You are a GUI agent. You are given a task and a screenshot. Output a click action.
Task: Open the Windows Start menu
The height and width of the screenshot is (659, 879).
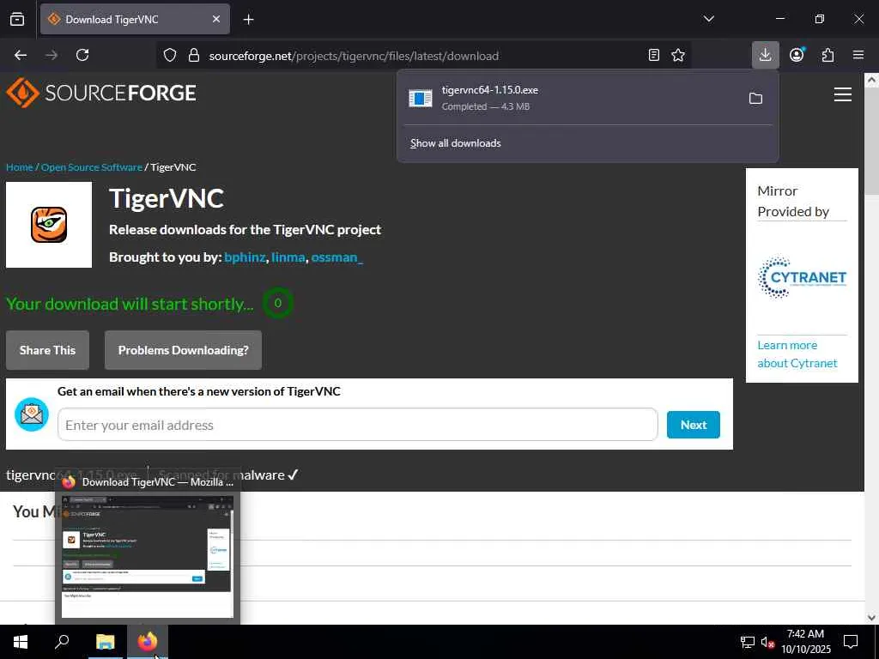click(21, 642)
